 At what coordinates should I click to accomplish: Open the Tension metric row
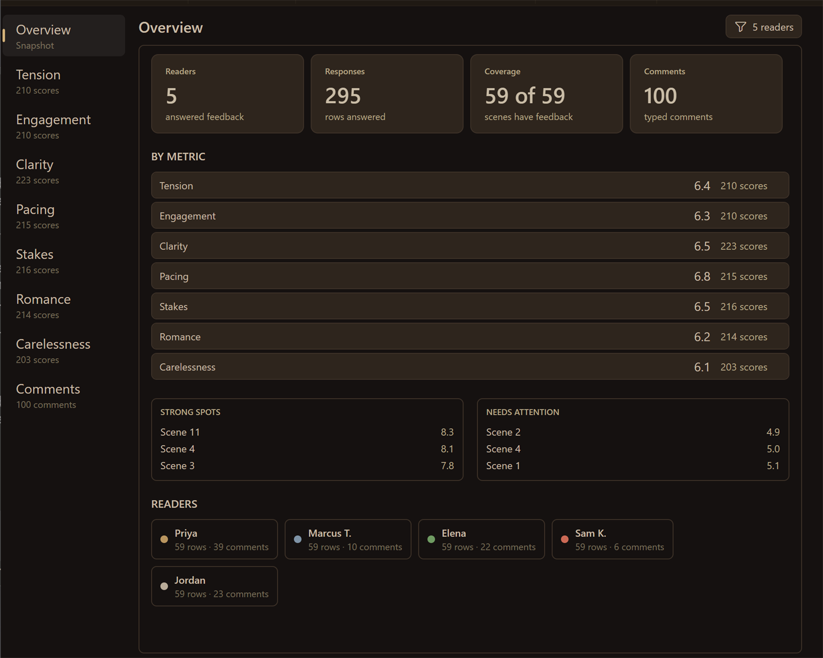(470, 185)
